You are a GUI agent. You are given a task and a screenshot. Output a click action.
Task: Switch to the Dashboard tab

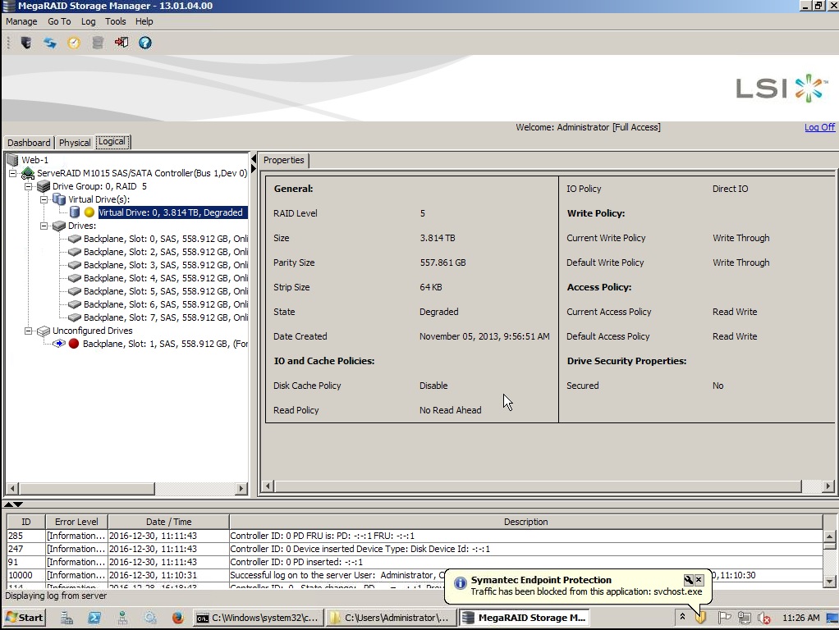(x=29, y=143)
